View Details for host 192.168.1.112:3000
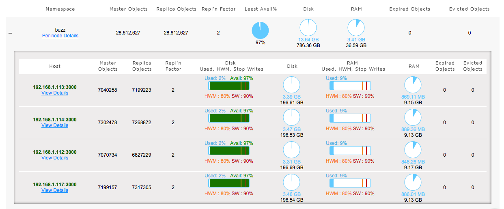 [x=55, y=158]
